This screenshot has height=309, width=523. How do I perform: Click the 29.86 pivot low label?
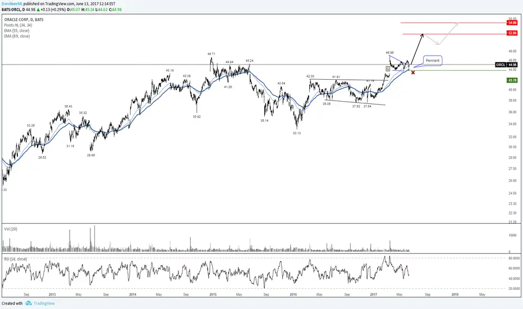(91, 155)
